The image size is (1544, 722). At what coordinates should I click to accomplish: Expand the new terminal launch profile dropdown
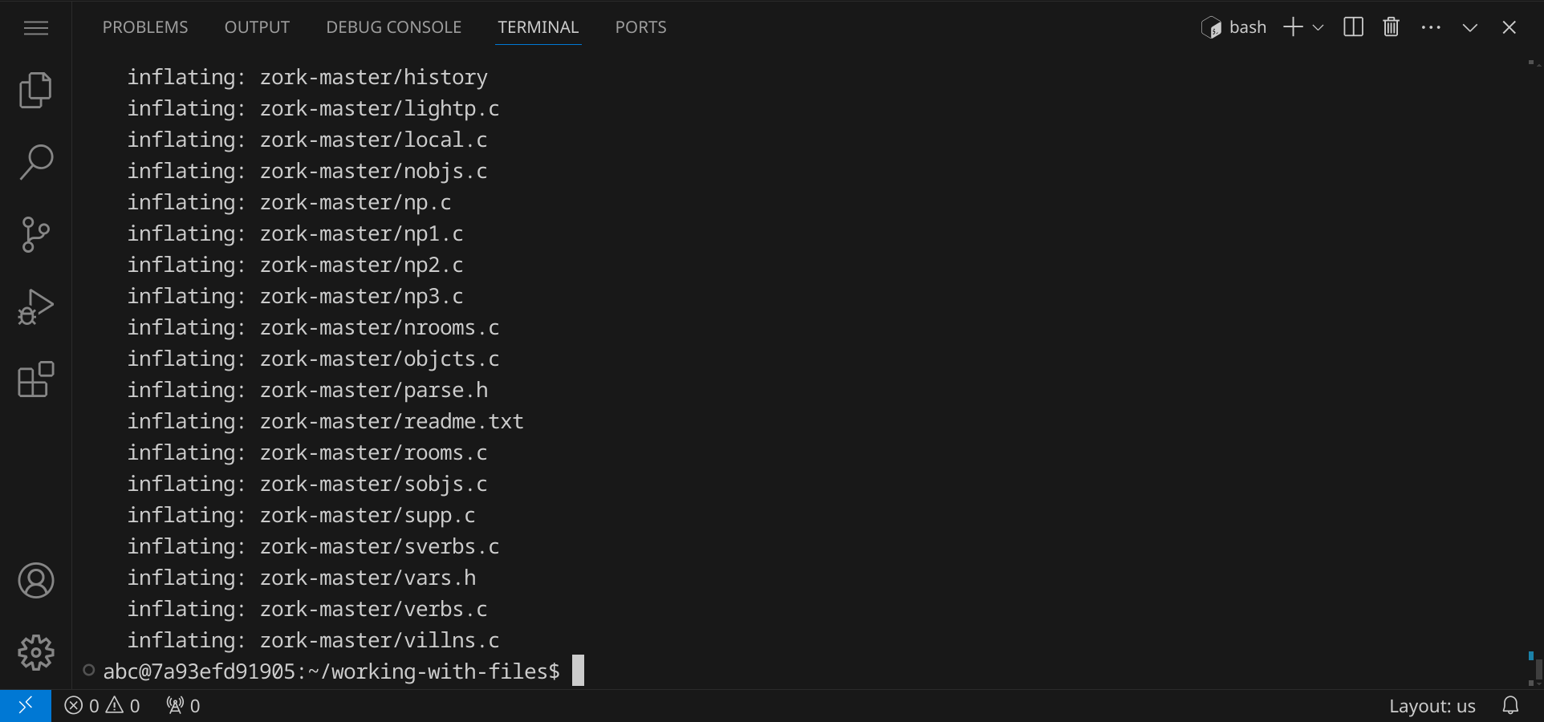(x=1318, y=27)
